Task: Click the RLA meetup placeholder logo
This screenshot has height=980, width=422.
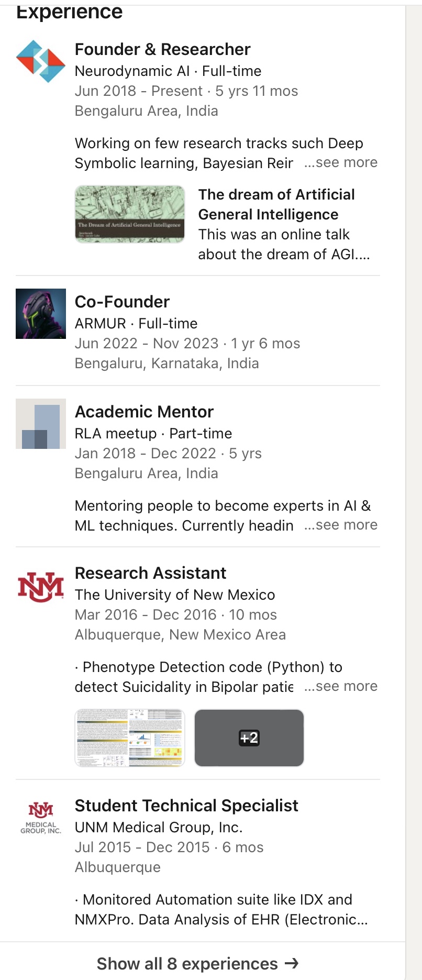Action: click(41, 424)
